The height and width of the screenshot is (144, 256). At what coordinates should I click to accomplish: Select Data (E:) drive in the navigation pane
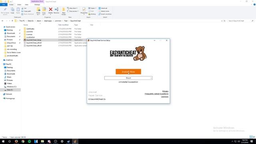[10, 90]
